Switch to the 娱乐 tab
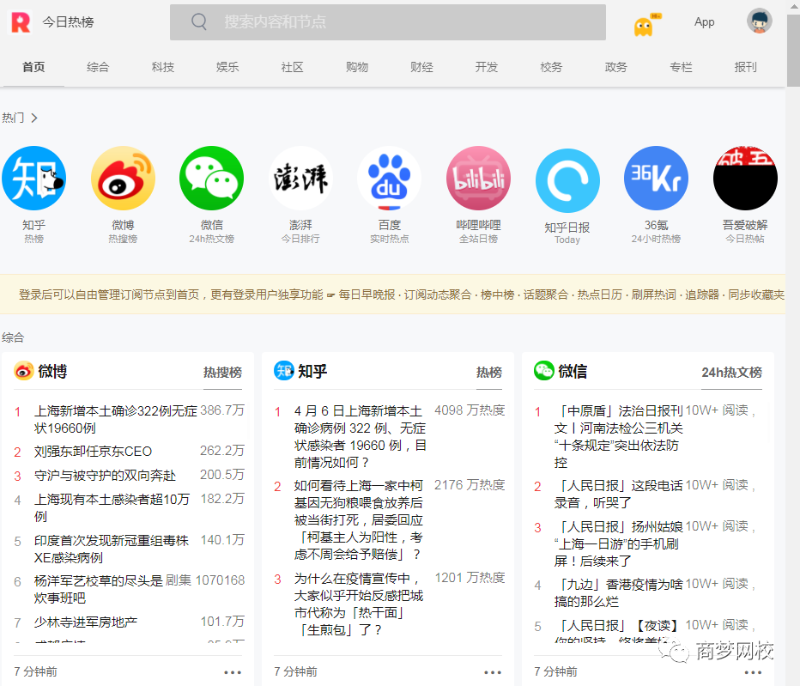Viewport: 800px width, 686px height. (x=227, y=67)
